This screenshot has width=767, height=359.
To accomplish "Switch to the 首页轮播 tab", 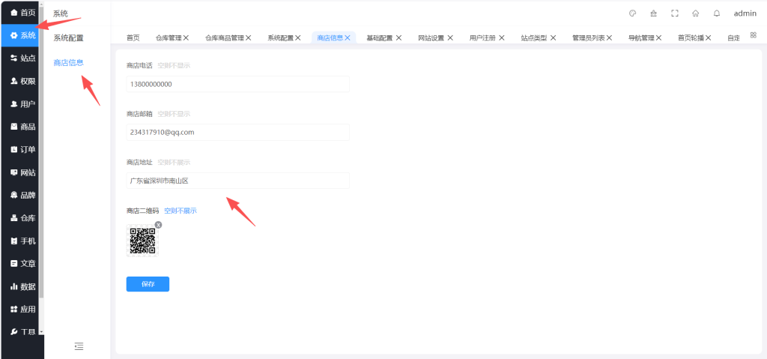I will pyautogui.click(x=691, y=37).
